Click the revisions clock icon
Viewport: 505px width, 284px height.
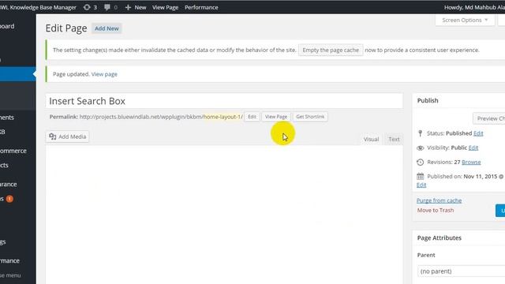(420, 162)
